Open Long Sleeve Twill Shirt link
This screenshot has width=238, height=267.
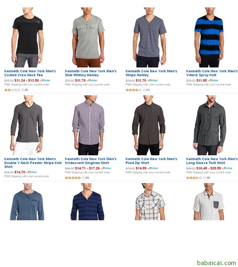pyautogui.click(x=212, y=161)
